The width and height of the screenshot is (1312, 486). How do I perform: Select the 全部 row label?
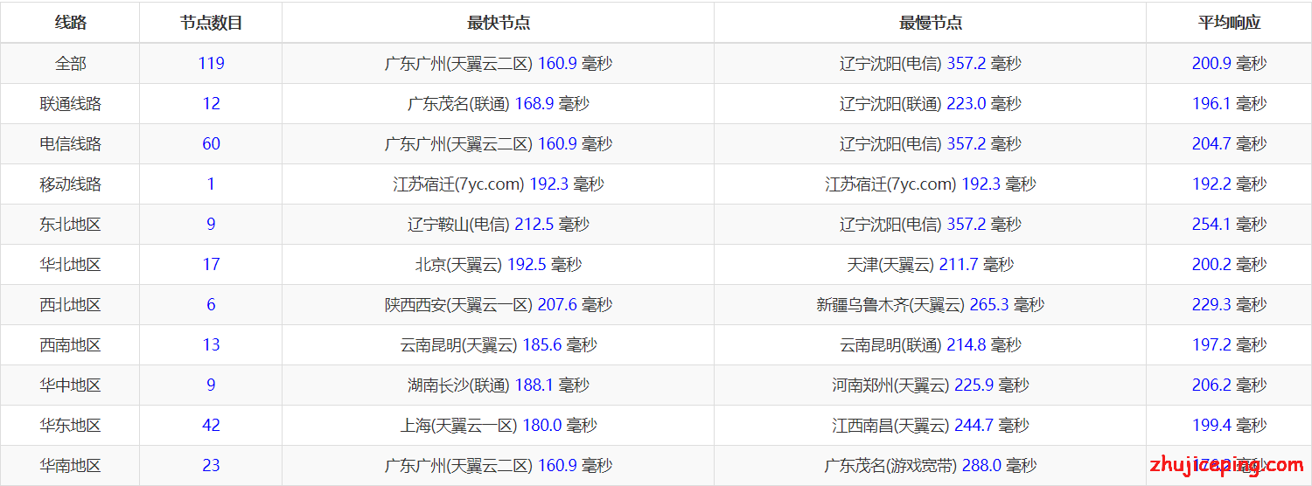[x=70, y=63]
